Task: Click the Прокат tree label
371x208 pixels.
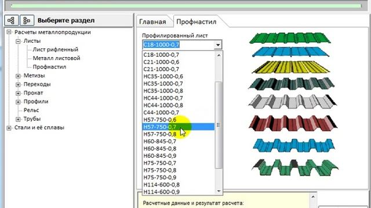Action: pos(33,93)
